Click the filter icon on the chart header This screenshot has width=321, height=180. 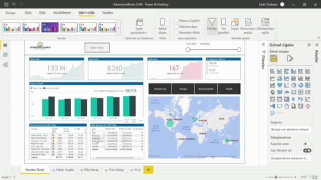(127, 121)
